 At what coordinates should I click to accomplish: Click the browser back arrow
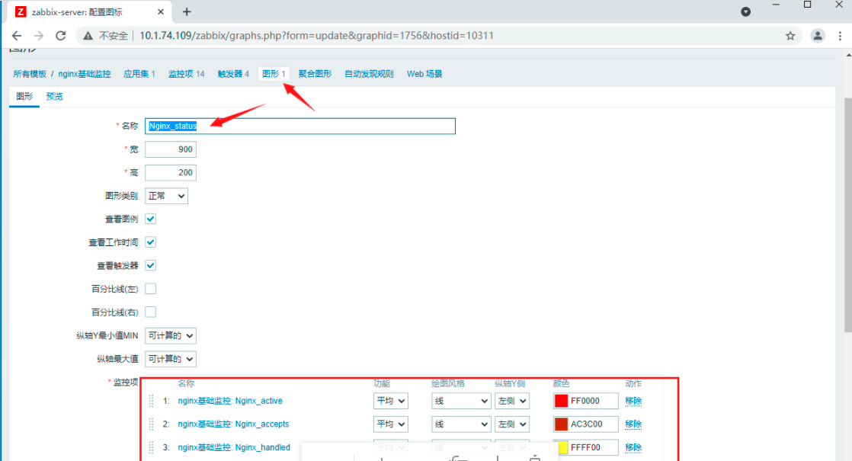[x=17, y=36]
